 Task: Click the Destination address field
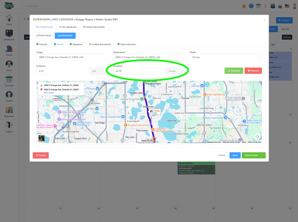149,57
